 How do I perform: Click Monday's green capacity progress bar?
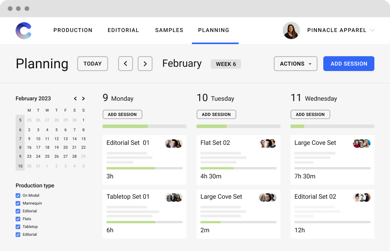(125, 126)
